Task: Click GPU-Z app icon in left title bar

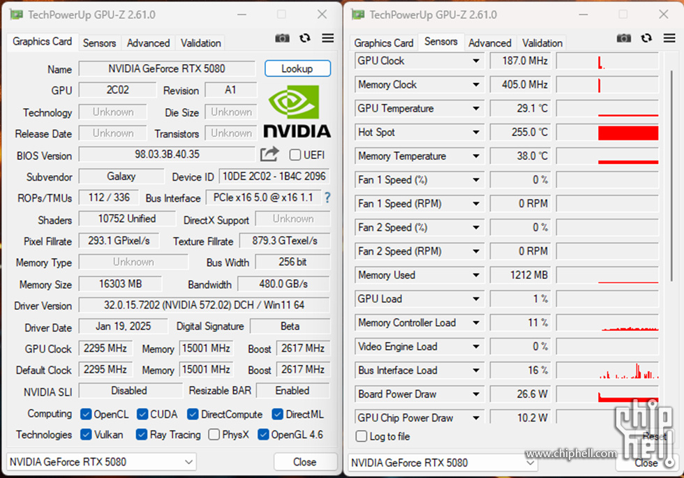Action: coord(17,15)
